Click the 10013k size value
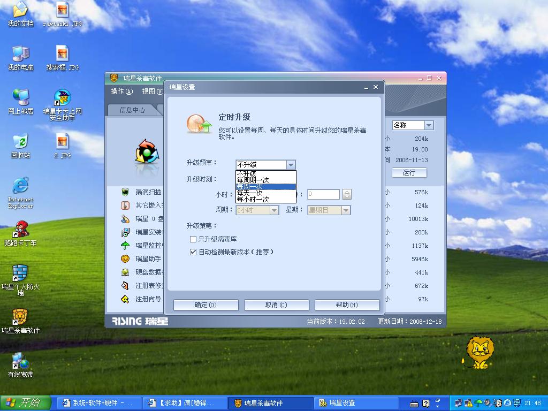The width and height of the screenshot is (548, 411). [x=418, y=219]
